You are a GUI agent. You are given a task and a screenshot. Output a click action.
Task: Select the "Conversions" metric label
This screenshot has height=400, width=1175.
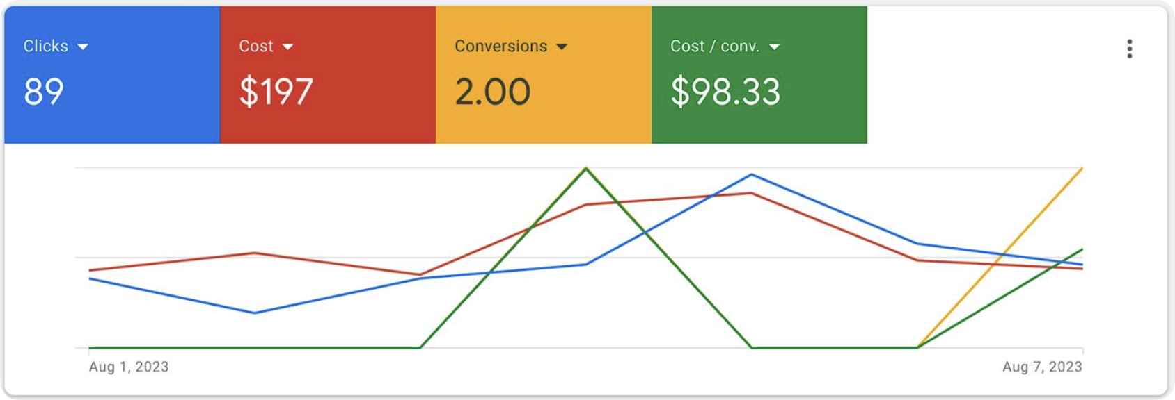pos(500,46)
